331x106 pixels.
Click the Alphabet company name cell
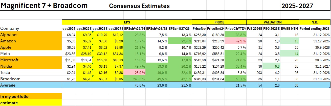9,35
